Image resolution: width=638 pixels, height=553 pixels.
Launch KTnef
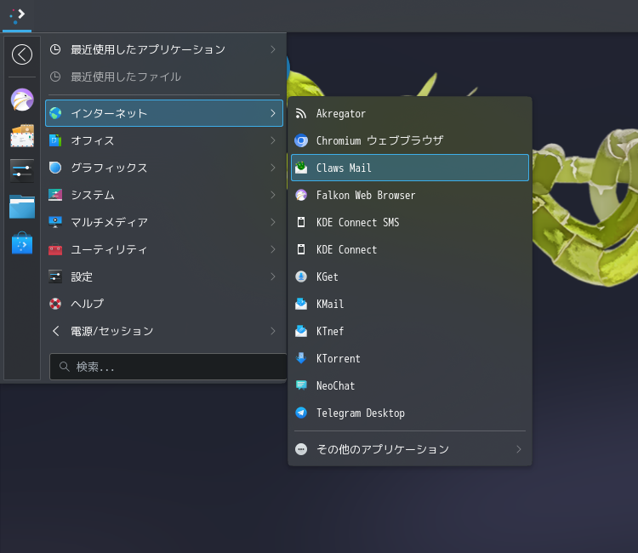[x=410, y=331]
